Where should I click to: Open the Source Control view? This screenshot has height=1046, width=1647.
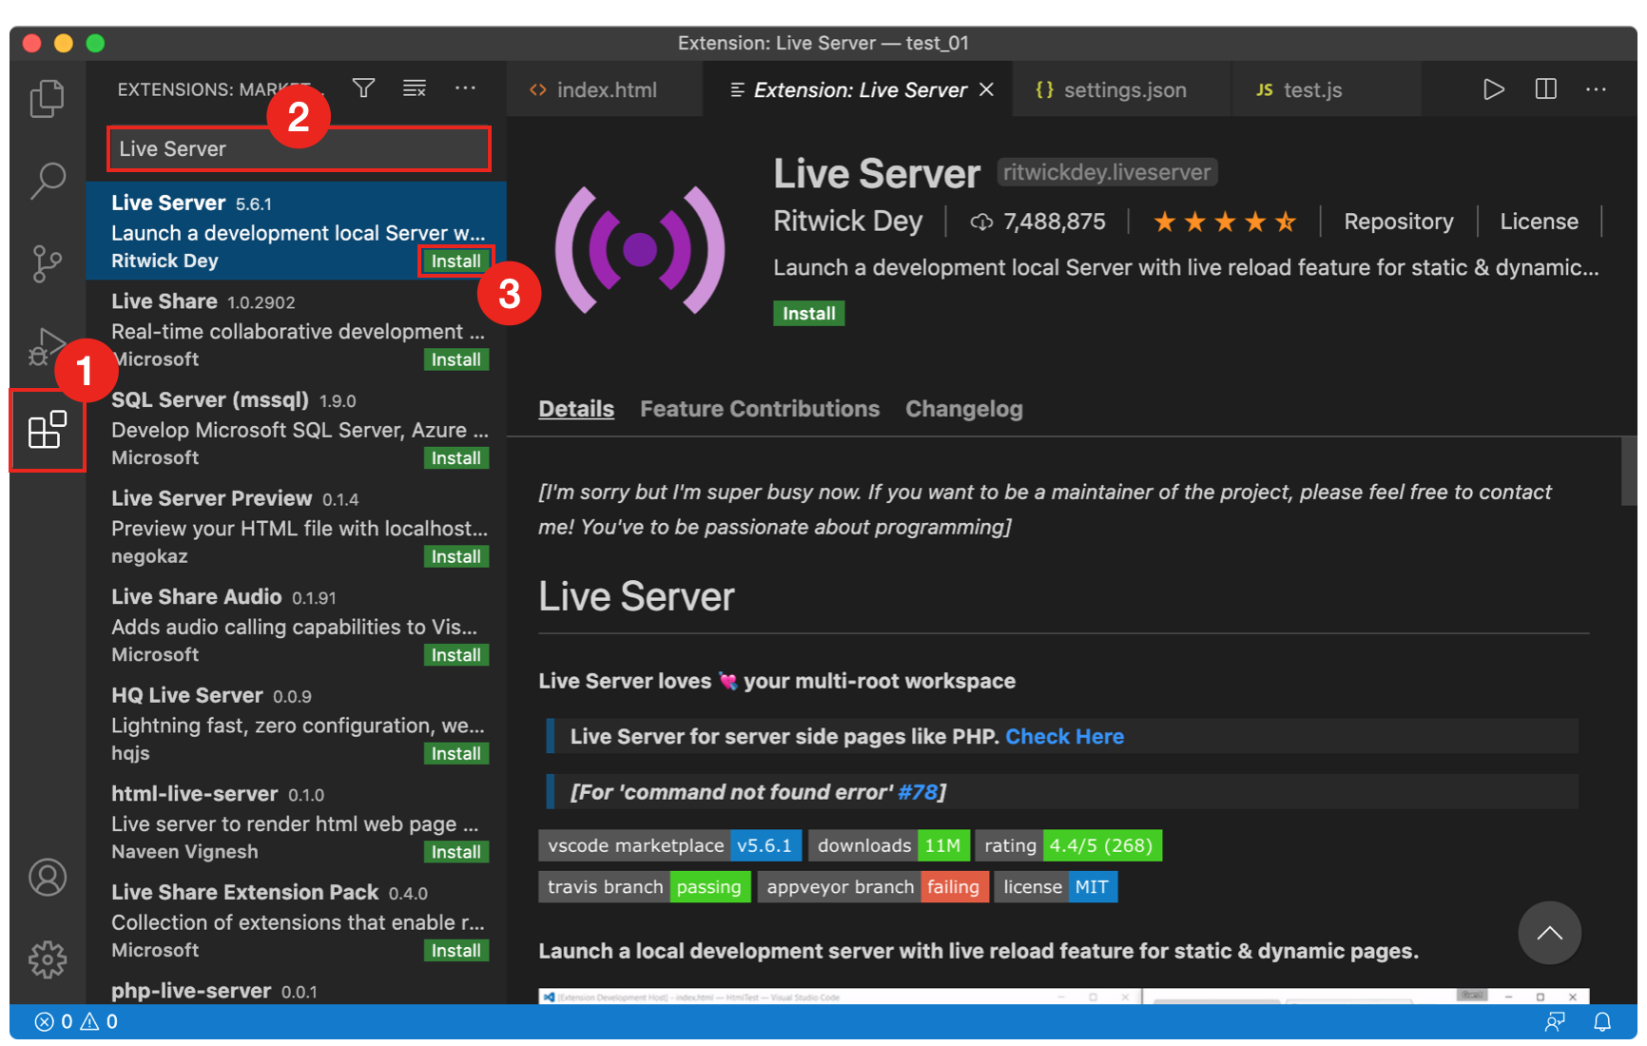point(47,263)
